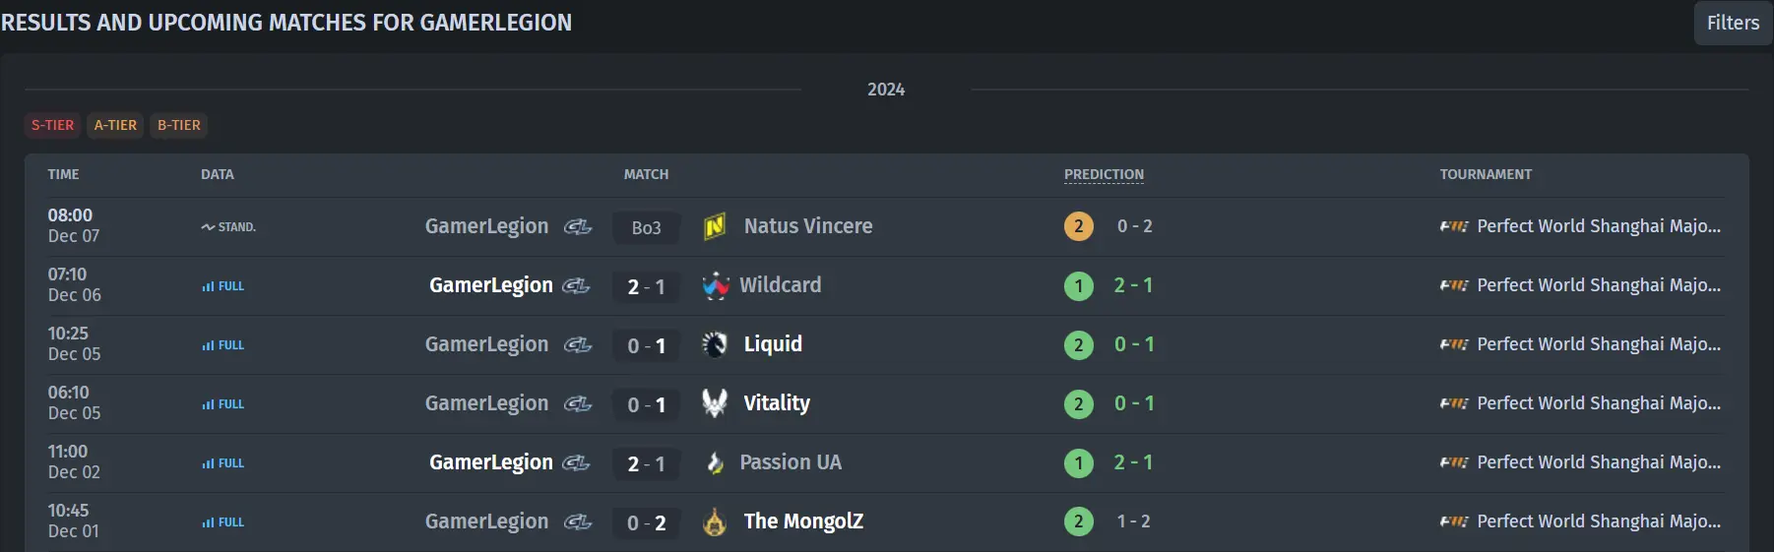
Task: Click the PREDICTION column header
Action: [x=1104, y=174]
